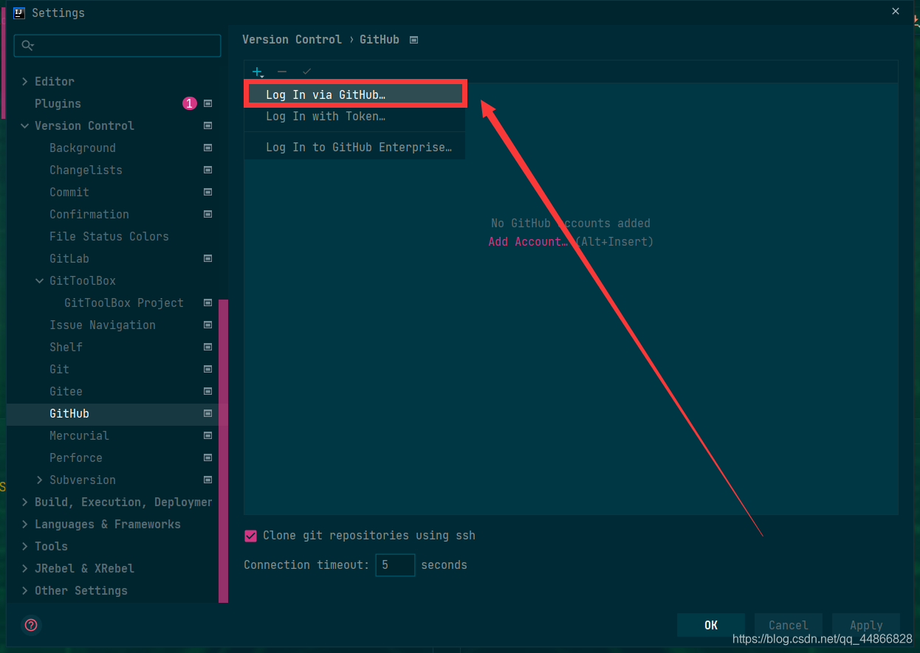Select File Status Colors in the tree
Screen dimensions: 920x653
[109, 237]
